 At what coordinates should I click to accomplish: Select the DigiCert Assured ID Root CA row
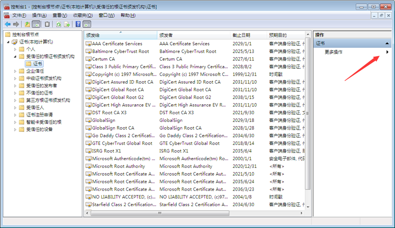tap(195, 82)
